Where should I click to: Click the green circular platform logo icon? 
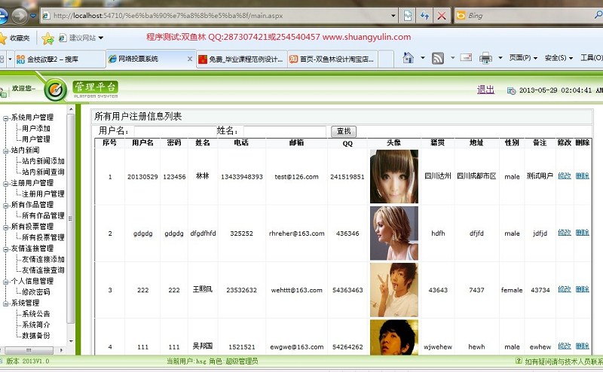56,90
